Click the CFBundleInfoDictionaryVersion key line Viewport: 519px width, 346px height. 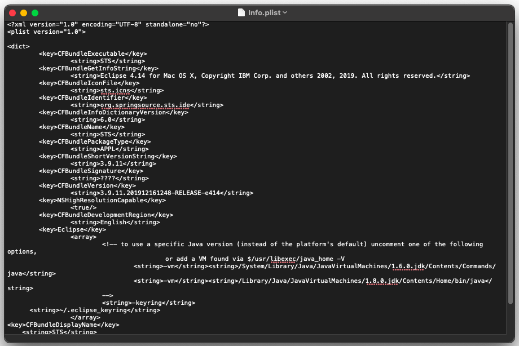[x=113, y=112]
